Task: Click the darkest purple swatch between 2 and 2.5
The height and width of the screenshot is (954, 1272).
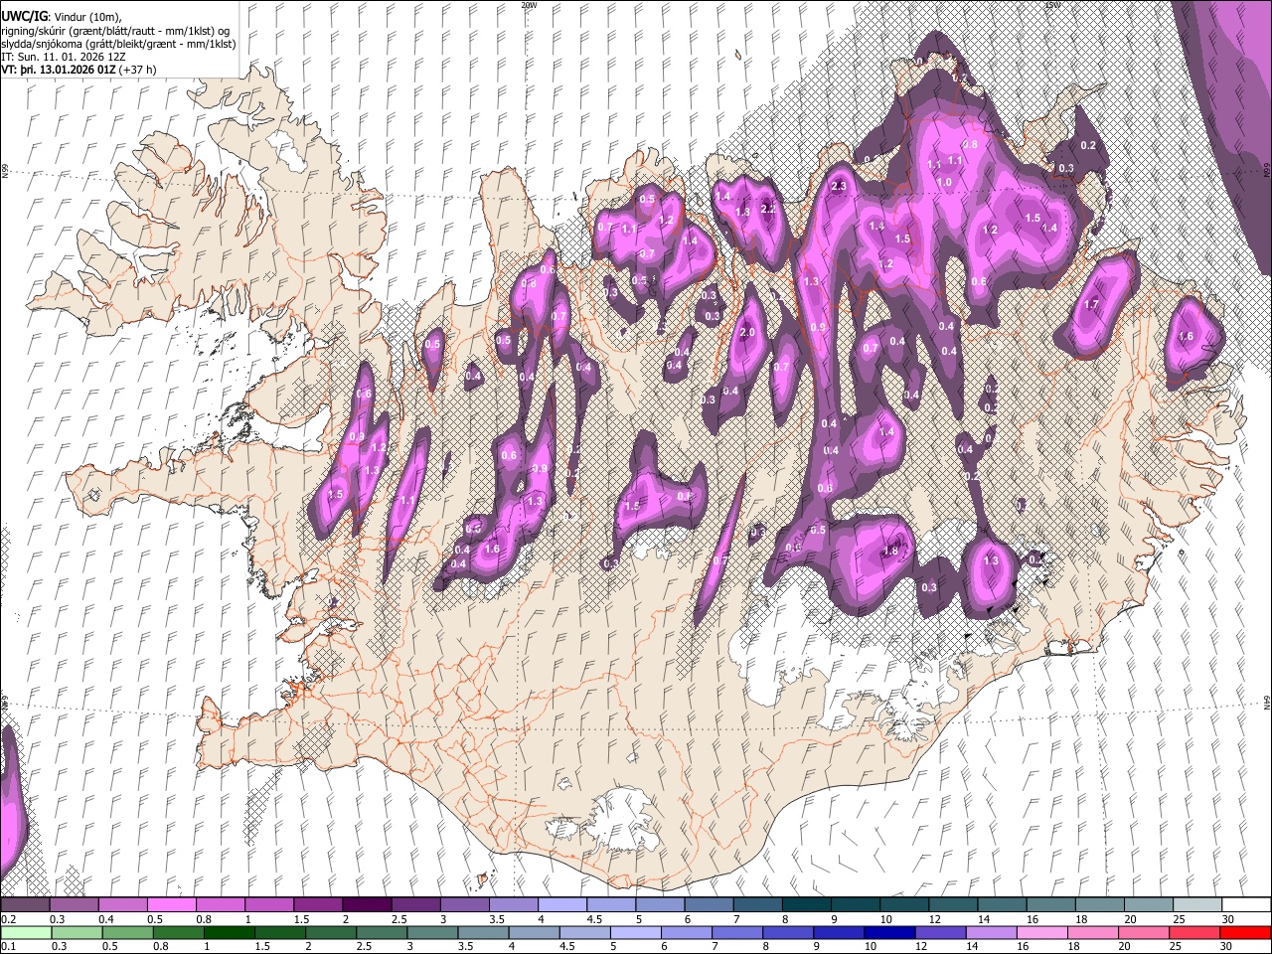Action: [367, 904]
